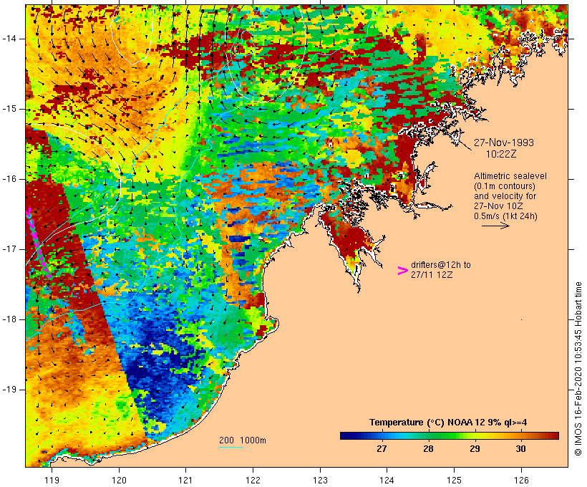This screenshot has width=587, height=487.
Task: Click the longitude axis label 120
Action: click(x=119, y=480)
